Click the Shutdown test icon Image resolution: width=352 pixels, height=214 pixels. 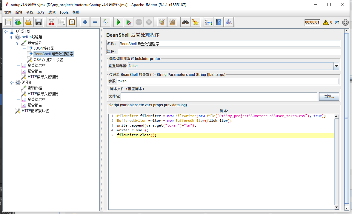(149, 22)
